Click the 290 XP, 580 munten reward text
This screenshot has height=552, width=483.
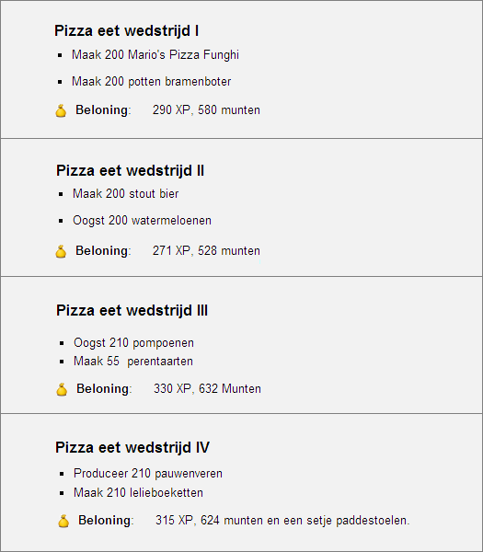click(x=206, y=110)
